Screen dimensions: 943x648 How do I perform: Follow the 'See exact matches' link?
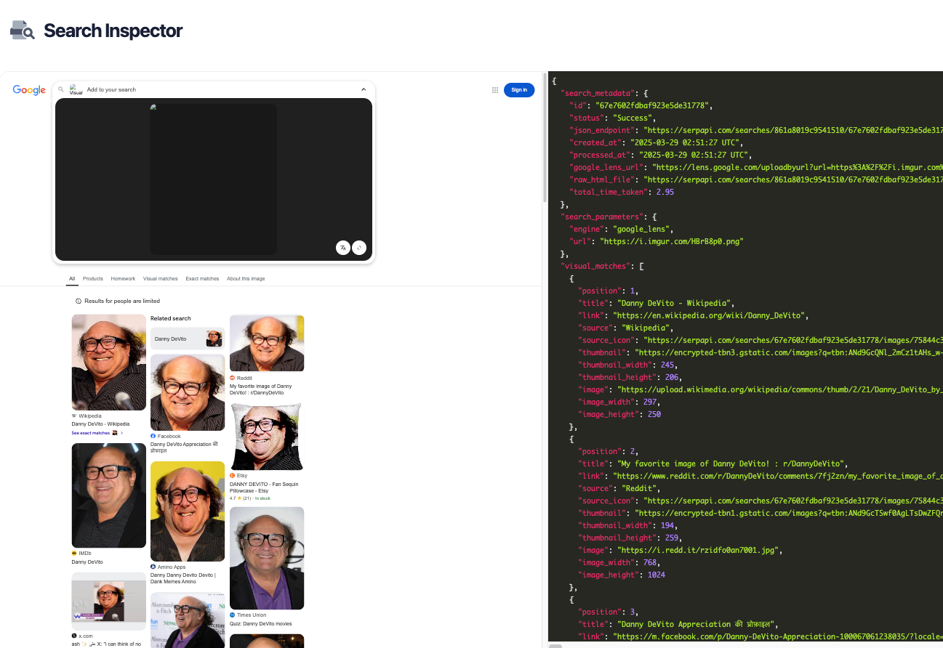(x=91, y=433)
